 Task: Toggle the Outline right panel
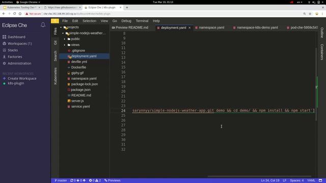point(322,33)
